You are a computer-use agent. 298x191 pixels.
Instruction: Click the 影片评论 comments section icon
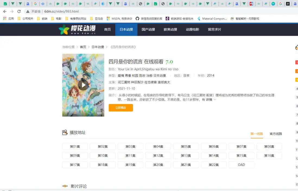click(65, 186)
